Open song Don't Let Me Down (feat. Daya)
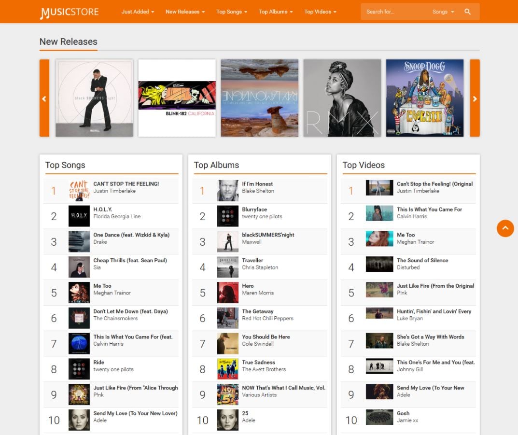 (130, 311)
